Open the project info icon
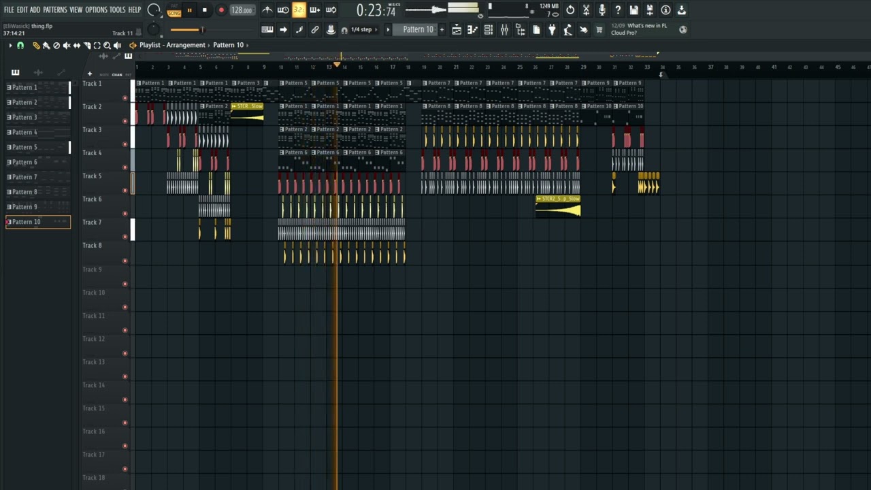 665,10
